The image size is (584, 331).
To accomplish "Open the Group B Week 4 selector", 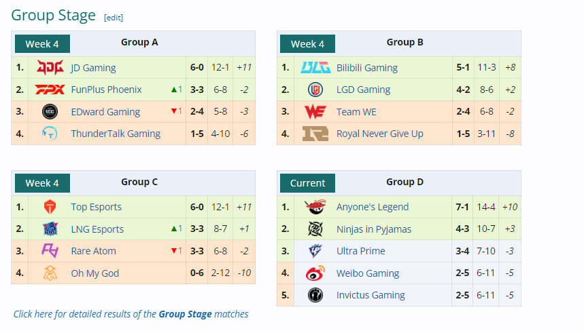I will click(x=307, y=44).
